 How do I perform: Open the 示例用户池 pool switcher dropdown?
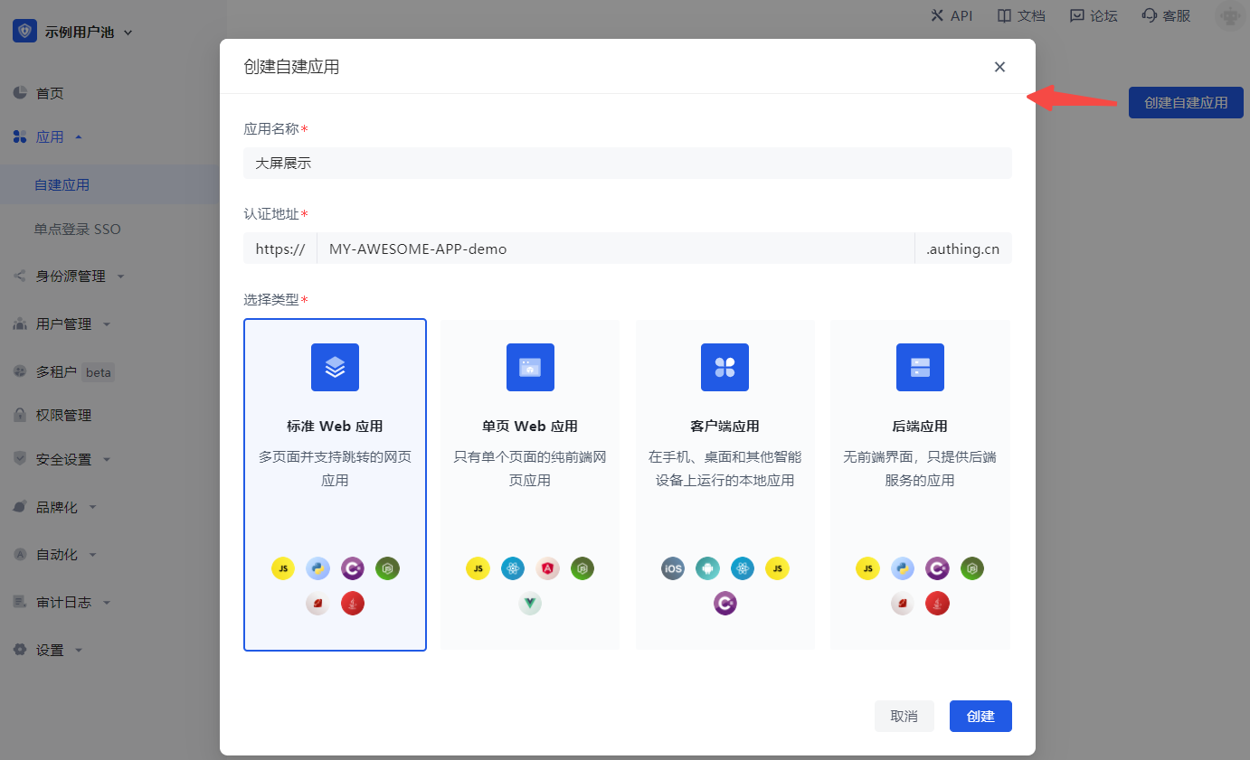[x=74, y=33]
